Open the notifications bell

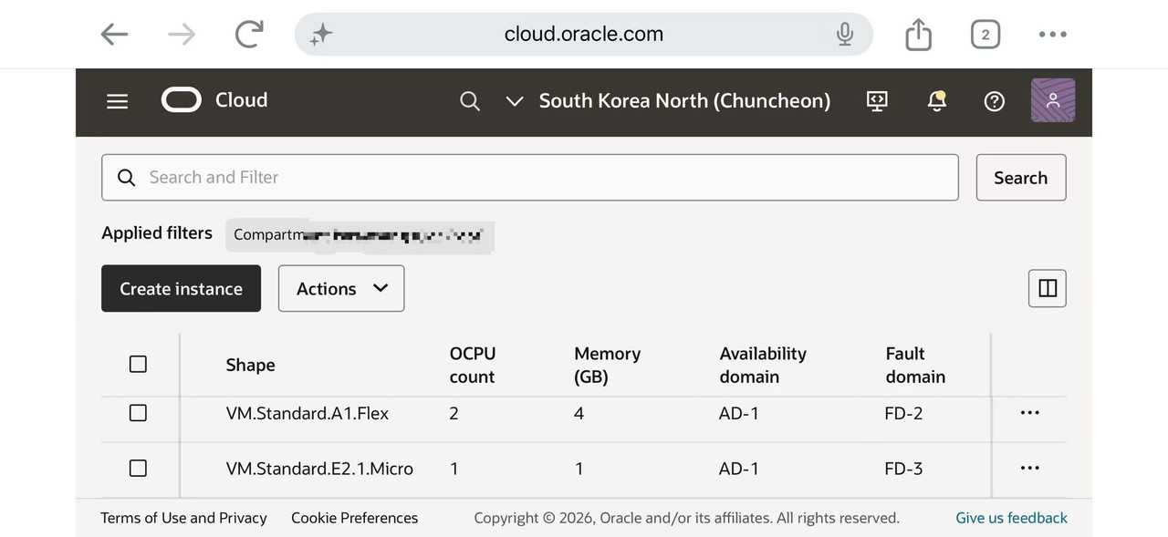click(x=936, y=101)
